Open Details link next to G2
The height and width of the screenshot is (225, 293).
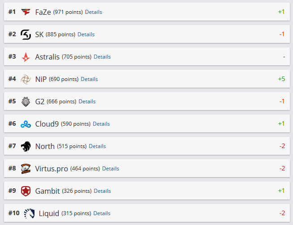(87, 102)
